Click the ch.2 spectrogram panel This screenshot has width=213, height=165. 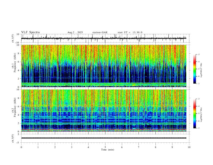104,111
